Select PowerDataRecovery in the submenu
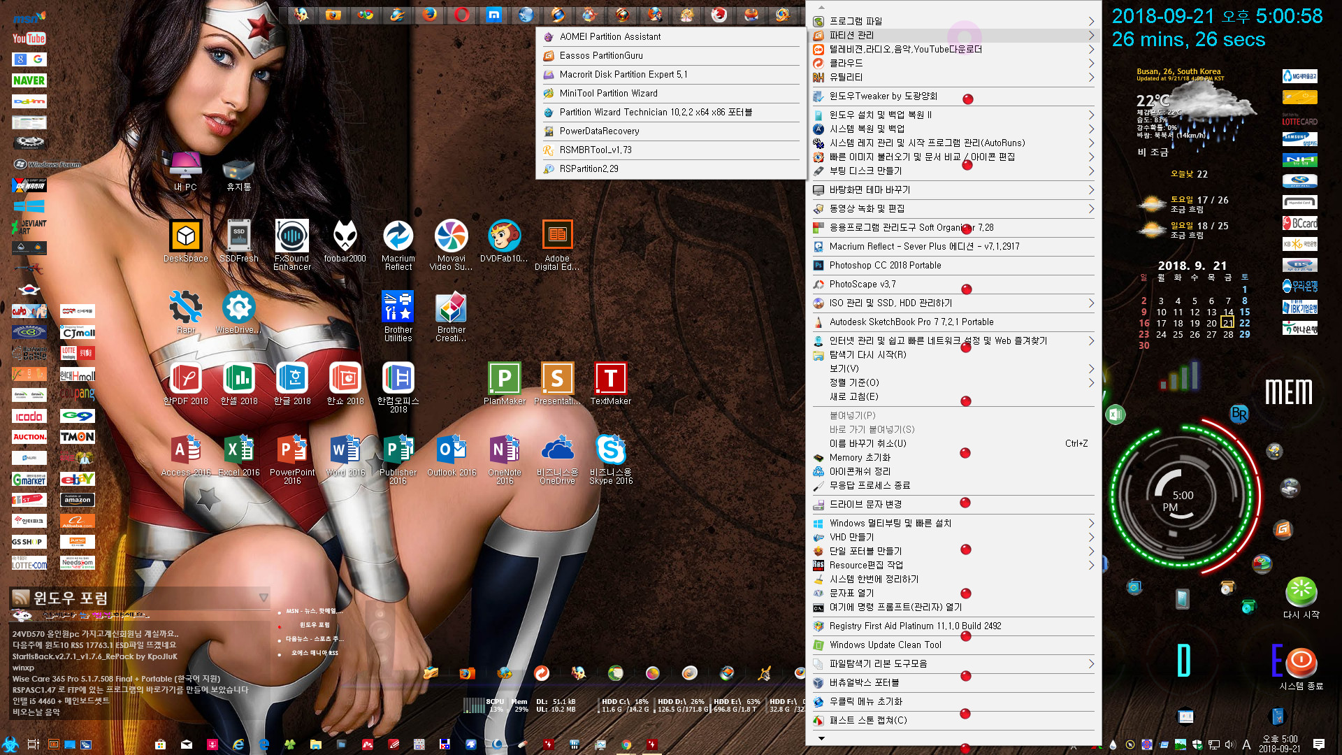The width and height of the screenshot is (1342, 755). tap(671, 131)
